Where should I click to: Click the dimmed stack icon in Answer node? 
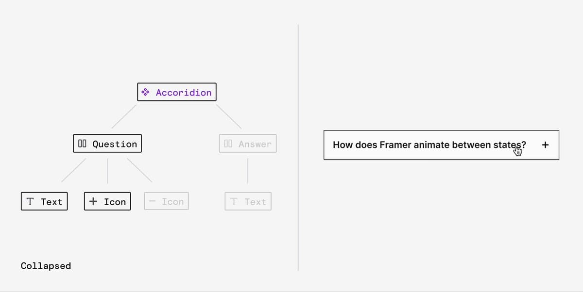point(228,144)
